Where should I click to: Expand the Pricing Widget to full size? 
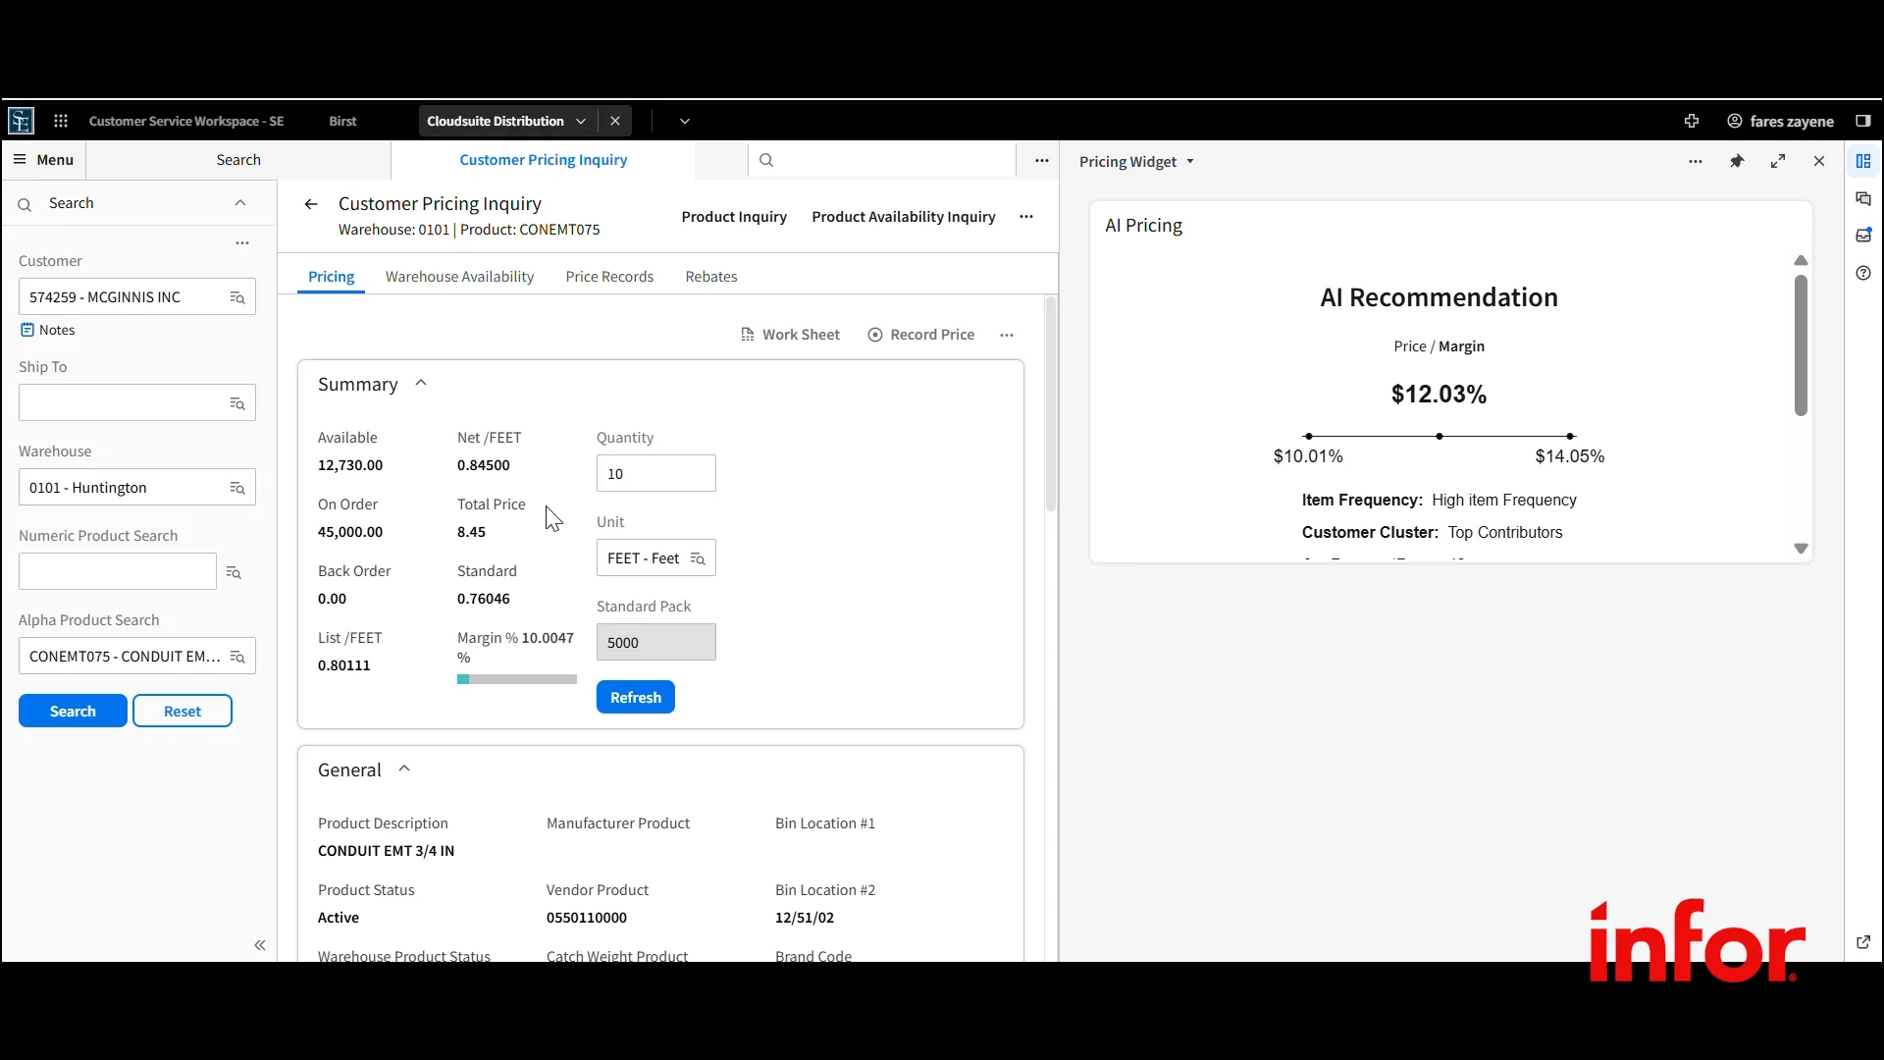click(1778, 161)
